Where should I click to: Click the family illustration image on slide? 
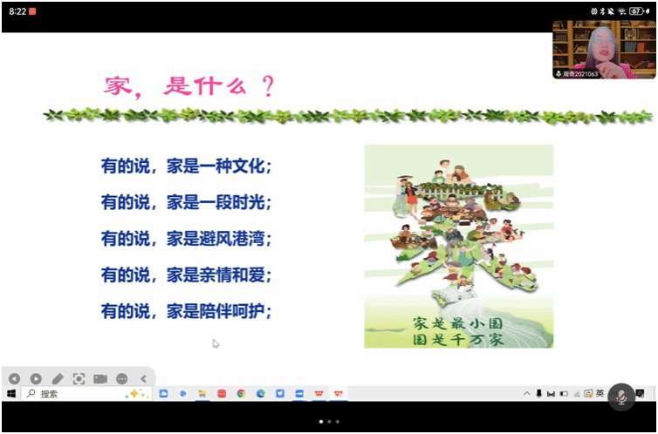coord(458,246)
